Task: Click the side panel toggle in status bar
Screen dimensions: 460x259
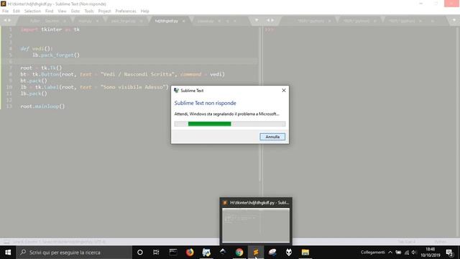Action: (x=6, y=242)
